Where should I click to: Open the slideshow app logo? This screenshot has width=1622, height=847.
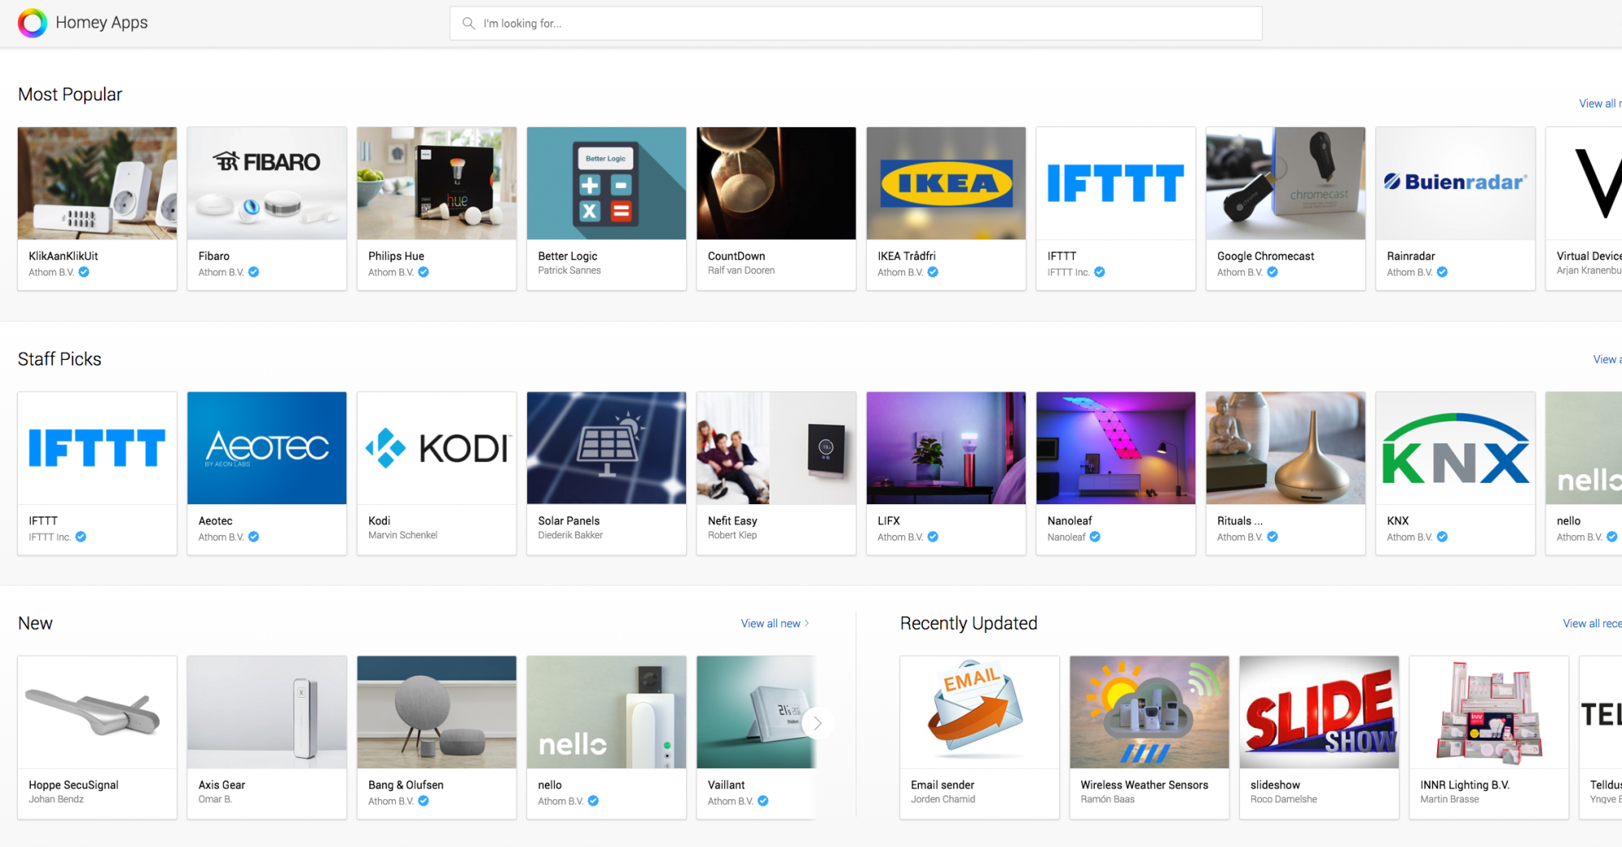point(1319,712)
